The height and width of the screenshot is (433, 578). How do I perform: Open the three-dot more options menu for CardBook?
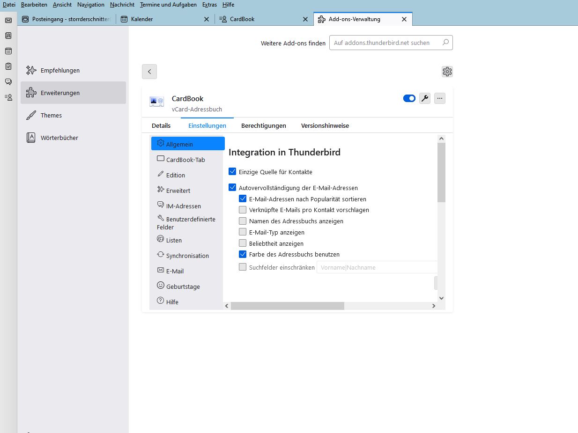pos(439,98)
